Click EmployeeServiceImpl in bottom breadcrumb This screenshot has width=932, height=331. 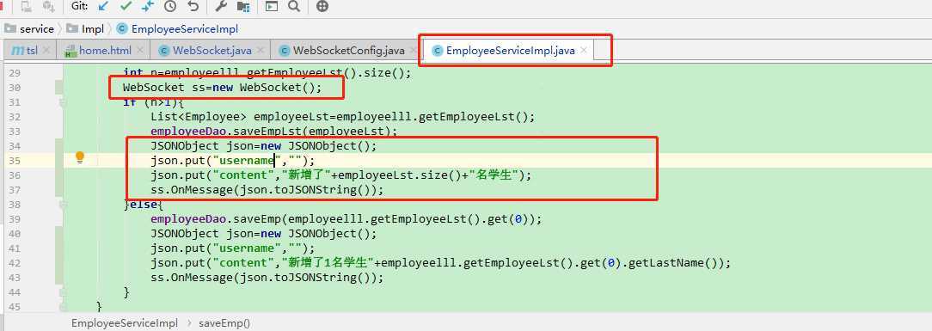pyautogui.click(x=124, y=323)
